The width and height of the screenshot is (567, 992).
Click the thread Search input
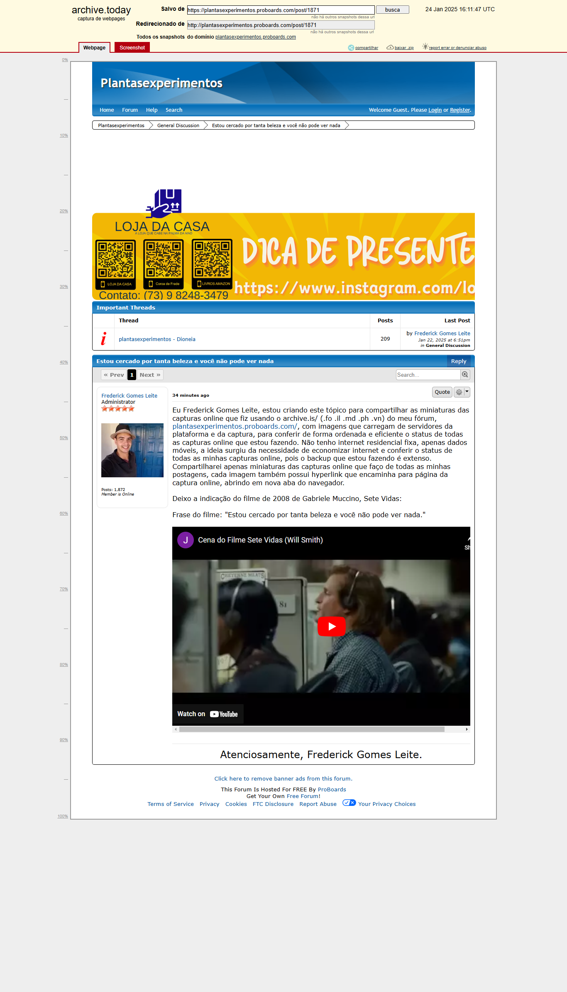pos(428,375)
